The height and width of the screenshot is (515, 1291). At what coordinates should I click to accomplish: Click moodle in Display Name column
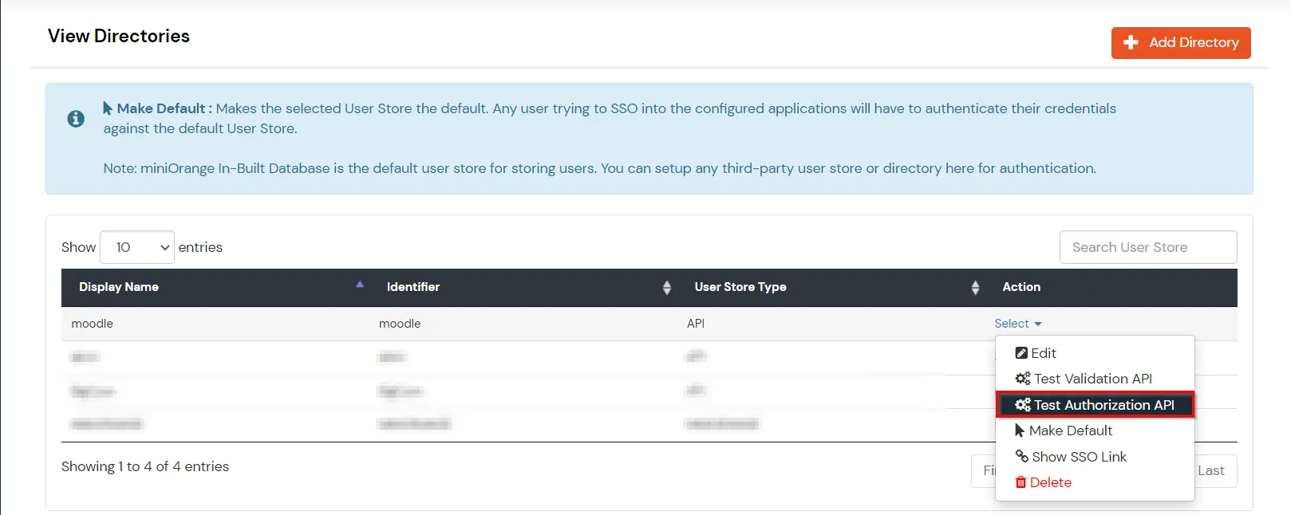pyautogui.click(x=92, y=324)
